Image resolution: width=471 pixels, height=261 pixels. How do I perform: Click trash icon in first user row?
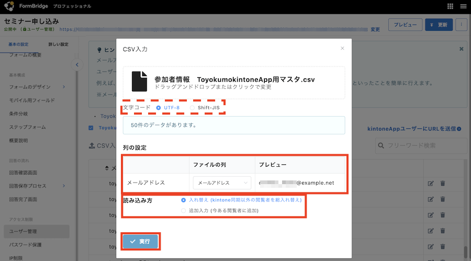click(x=442, y=184)
